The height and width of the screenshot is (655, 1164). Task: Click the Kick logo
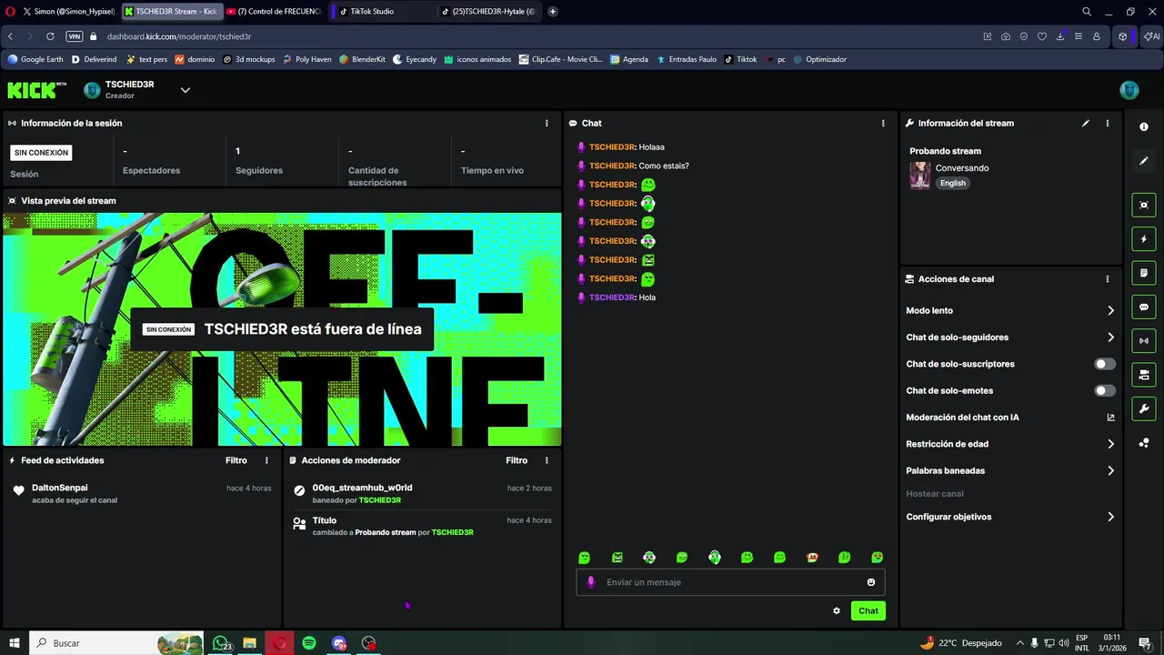pyautogui.click(x=36, y=90)
